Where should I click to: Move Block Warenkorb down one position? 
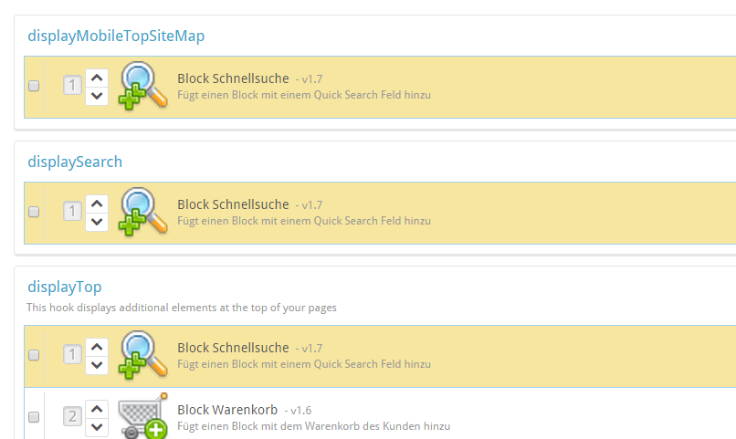pos(97,427)
